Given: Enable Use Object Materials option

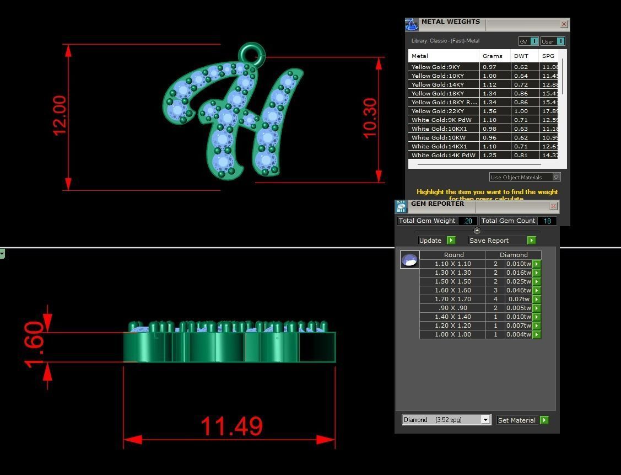Looking at the screenshot, I should (x=556, y=177).
